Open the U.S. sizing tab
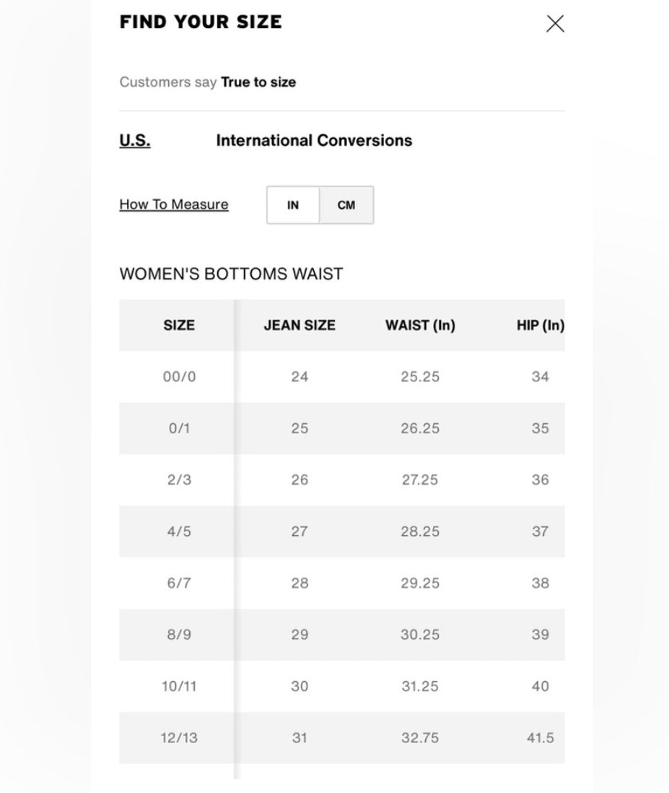This screenshot has width=669, height=793. (135, 140)
